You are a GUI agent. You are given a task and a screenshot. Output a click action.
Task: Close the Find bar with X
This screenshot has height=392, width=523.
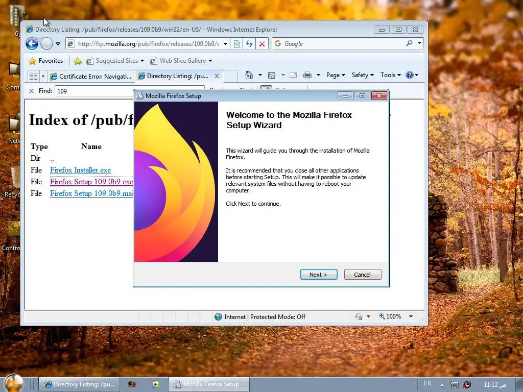(x=31, y=91)
